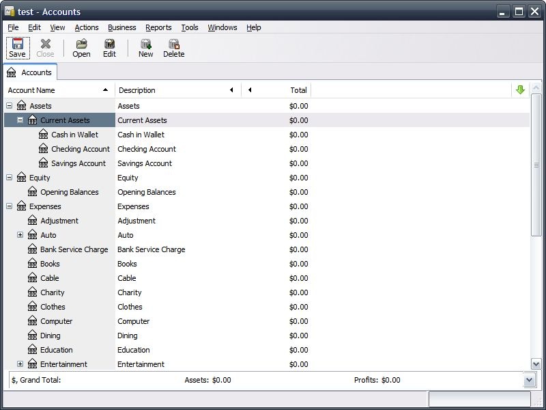Screen dimensions: 546x410
Task: Click the bank icon beside Equity
Action: click(22, 178)
